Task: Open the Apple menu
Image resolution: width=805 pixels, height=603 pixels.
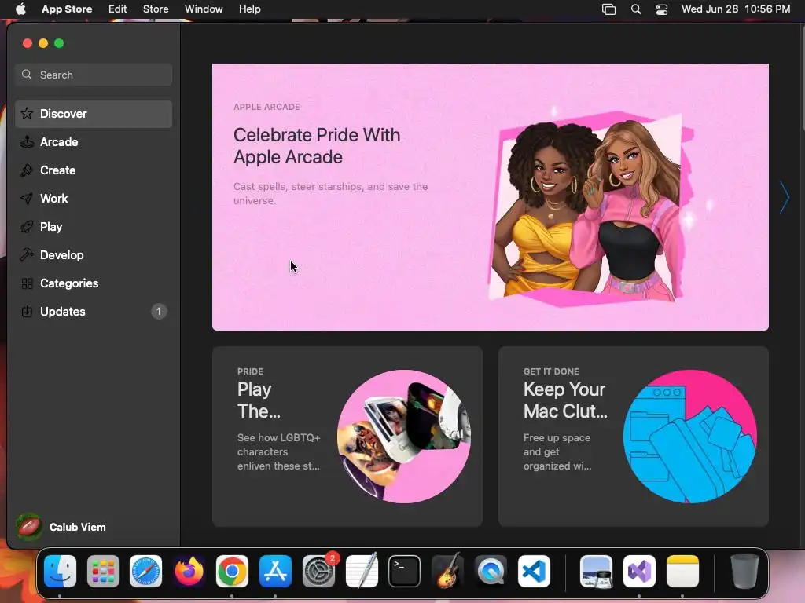Action: point(20,9)
